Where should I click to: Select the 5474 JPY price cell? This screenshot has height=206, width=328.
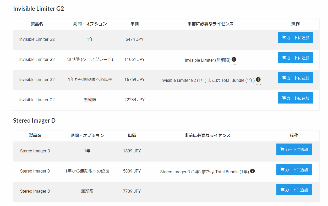click(x=134, y=39)
